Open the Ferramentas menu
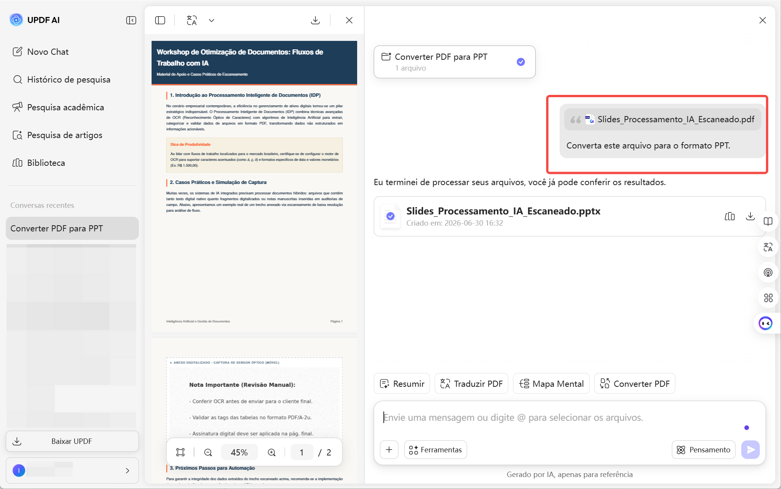 (435, 450)
